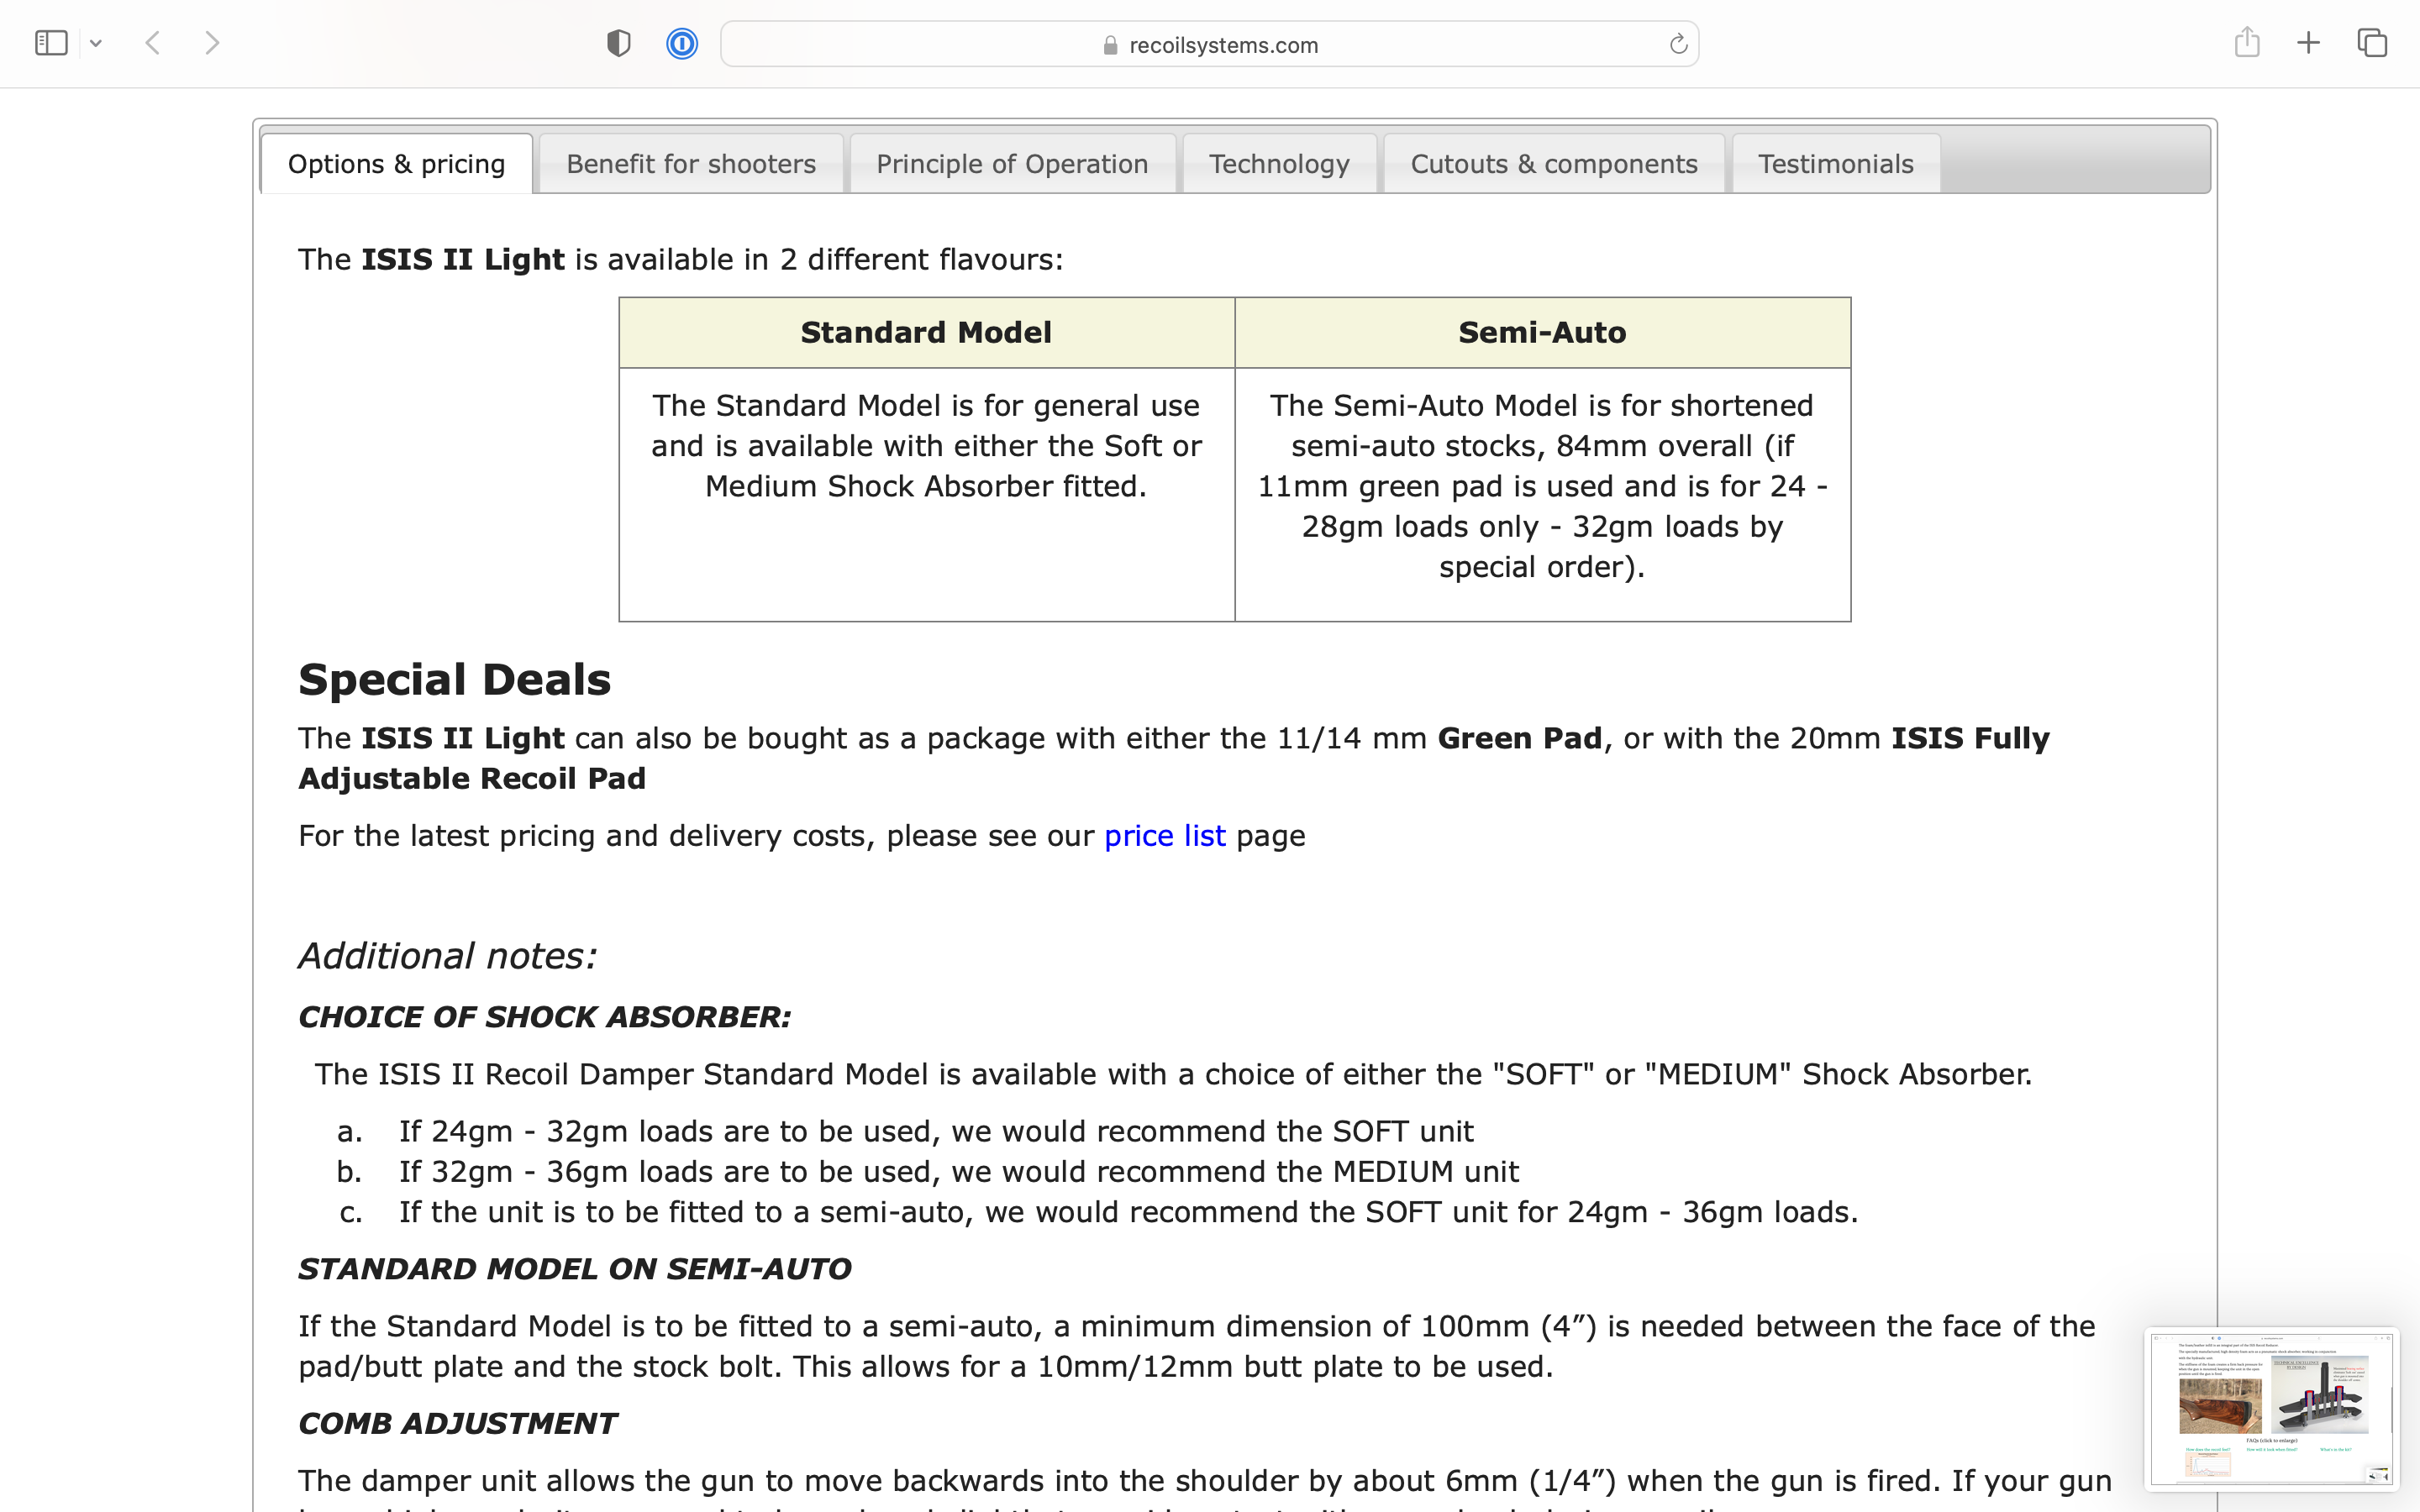Reload the current page
Image resolution: width=2420 pixels, height=1512 pixels.
tap(1678, 44)
